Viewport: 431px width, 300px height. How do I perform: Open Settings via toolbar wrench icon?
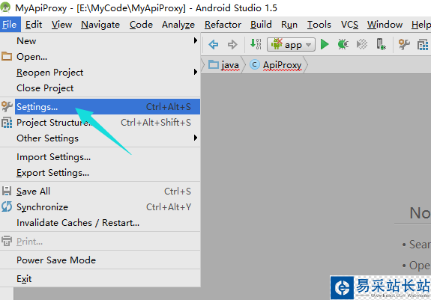pyautogui.click(x=404, y=44)
